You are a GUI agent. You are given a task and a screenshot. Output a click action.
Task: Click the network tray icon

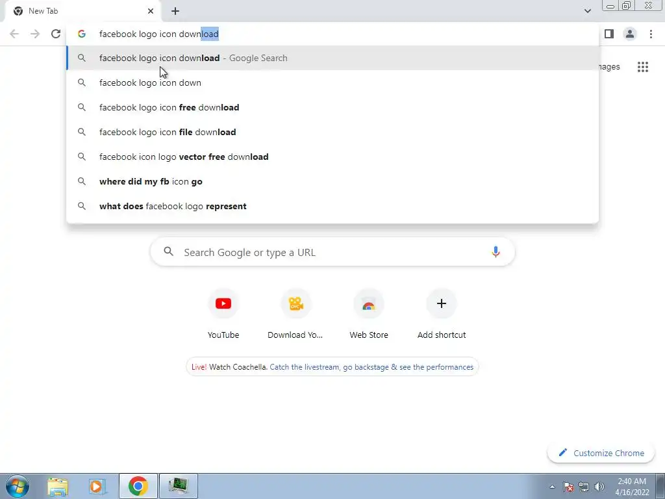point(584,487)
